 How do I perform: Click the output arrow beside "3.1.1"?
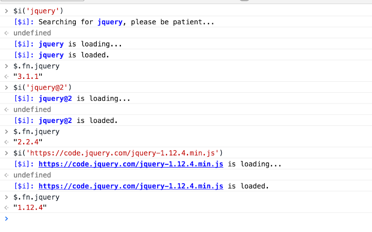pos(7,77)
